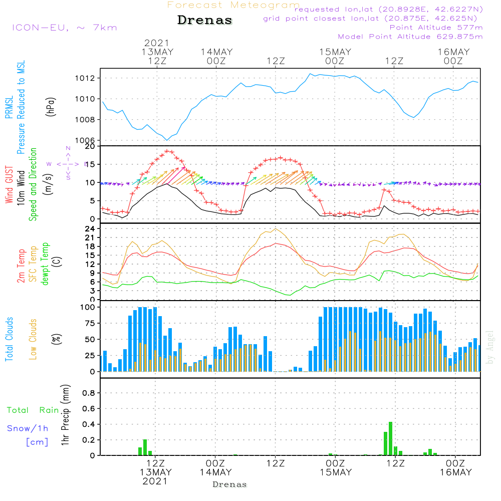The width and height of the screenshot is (501, 501).
Task: Click the pressure minimum point near 13MAY 12Z
Action: click(x=167, y=140)
